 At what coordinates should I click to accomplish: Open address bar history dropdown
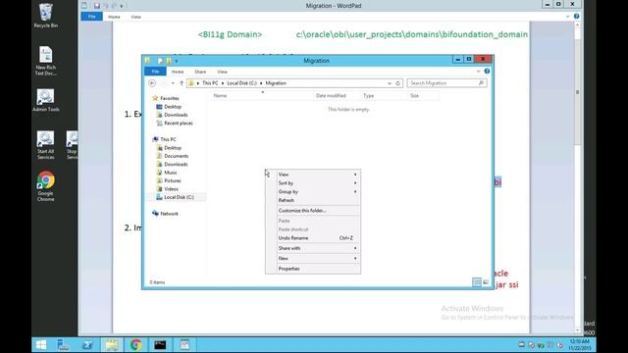point(390,83)
